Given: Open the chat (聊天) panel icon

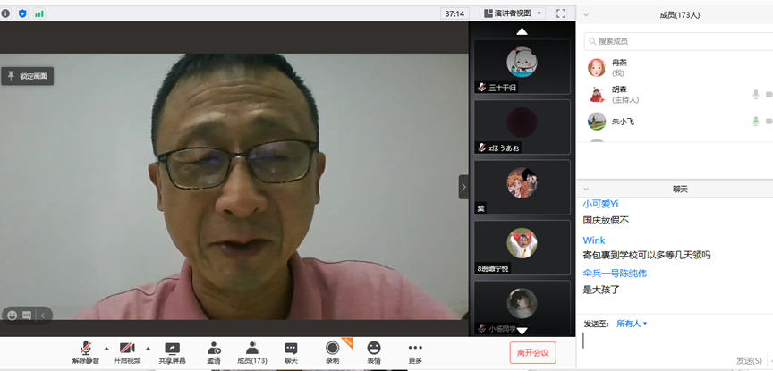Looking at the screenshot, I should tap(291, 348).
